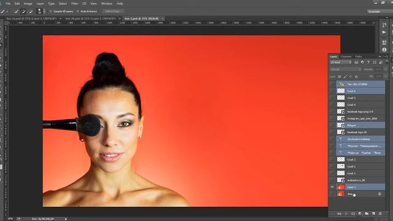Image resolution: width=393 pixels, height=221 pixels.
Task: Open the Filter menu
Action: [x=74, y=4]
